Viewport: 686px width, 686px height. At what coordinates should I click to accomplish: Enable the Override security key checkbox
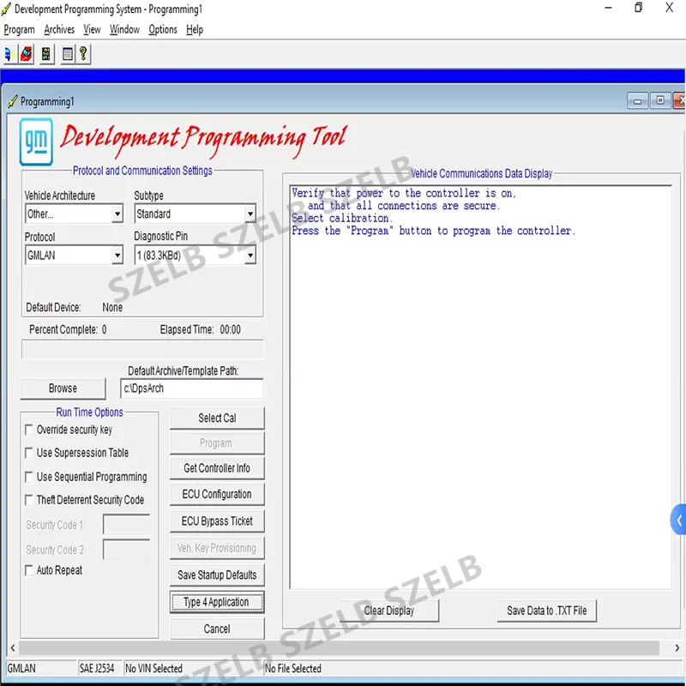(30, 430)
